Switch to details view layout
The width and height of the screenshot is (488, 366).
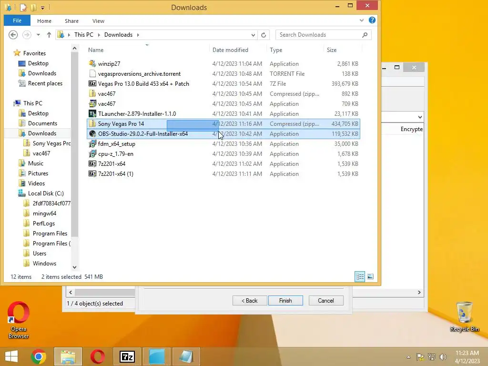(x=360, y=276)
